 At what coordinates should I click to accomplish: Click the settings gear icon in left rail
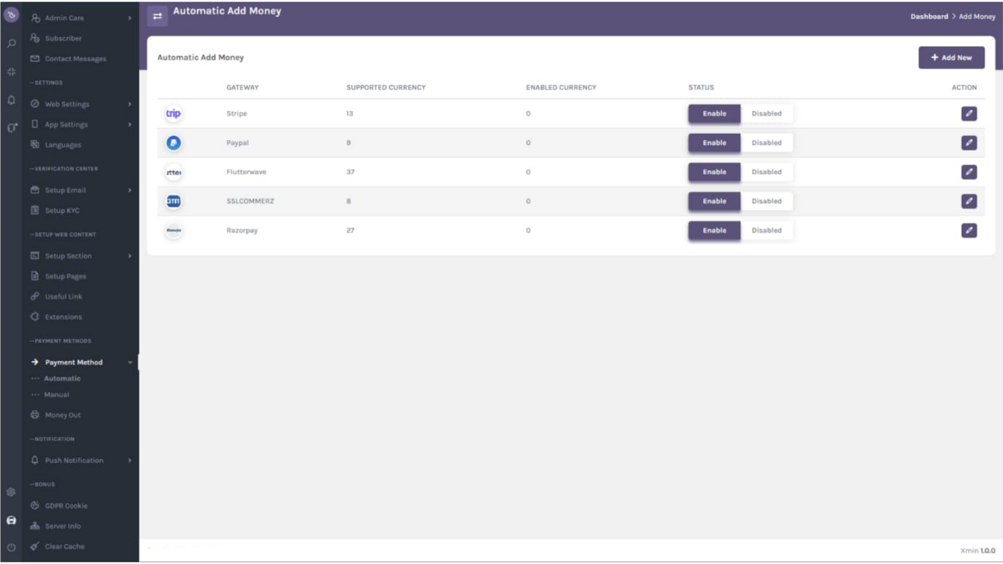(x=11, y=492)
